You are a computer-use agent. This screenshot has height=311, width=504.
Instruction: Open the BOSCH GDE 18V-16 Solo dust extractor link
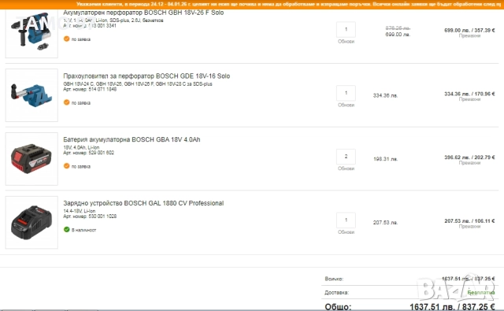pos(146,76)
